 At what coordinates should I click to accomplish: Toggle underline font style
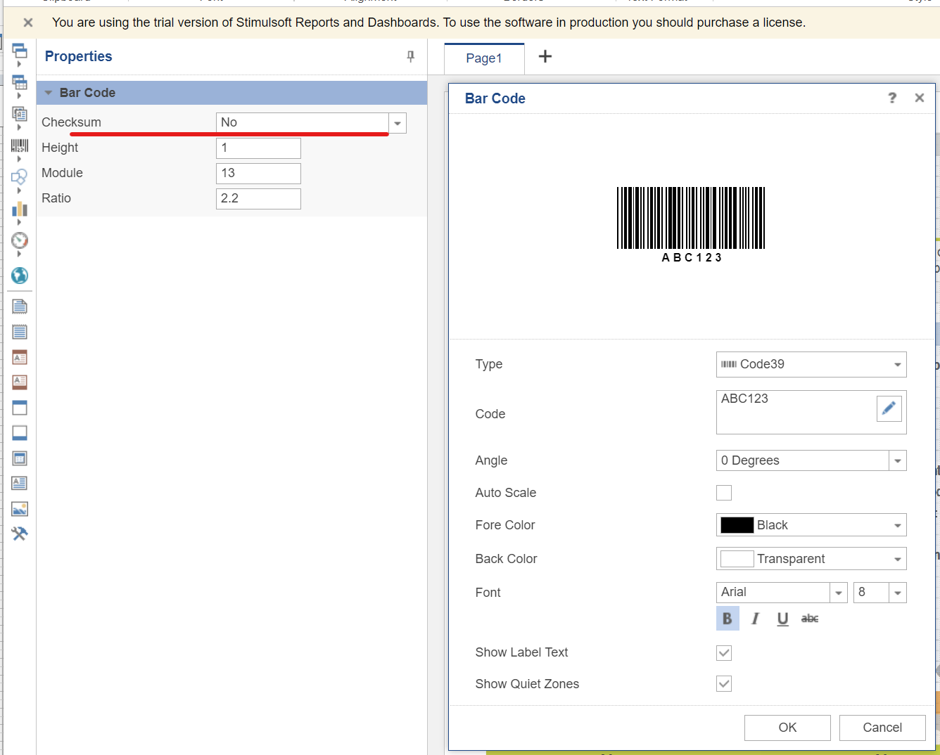point(782,618)
